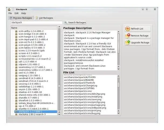Select package slackpkg-2.80.2-noarch-3

tap(32, 114)
